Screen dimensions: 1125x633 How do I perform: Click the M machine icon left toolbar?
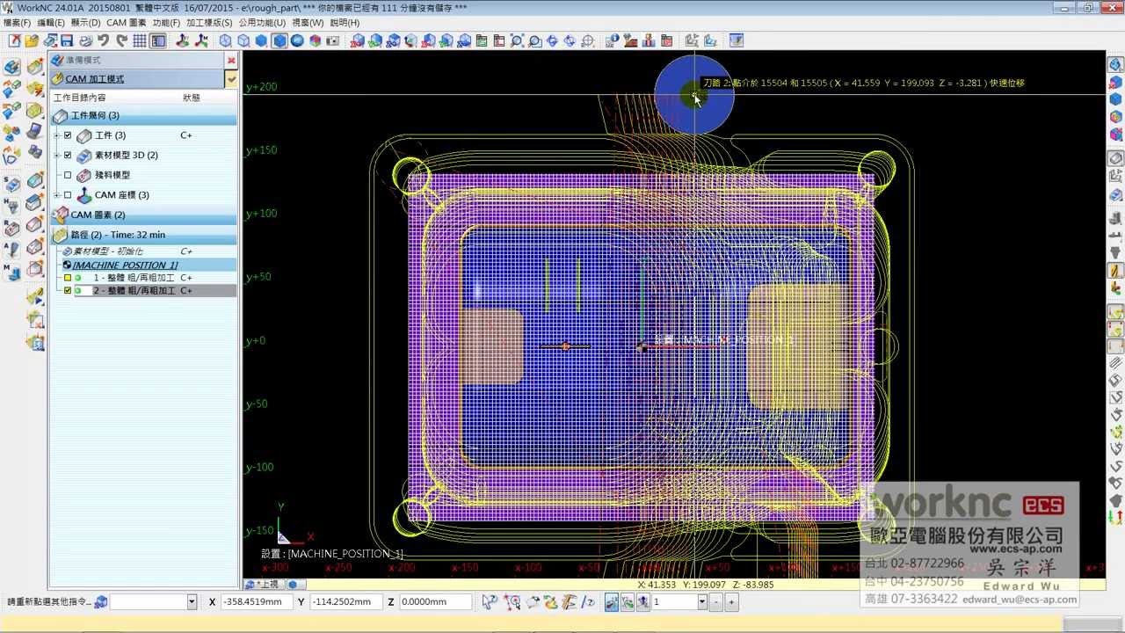tap(11, 272)
